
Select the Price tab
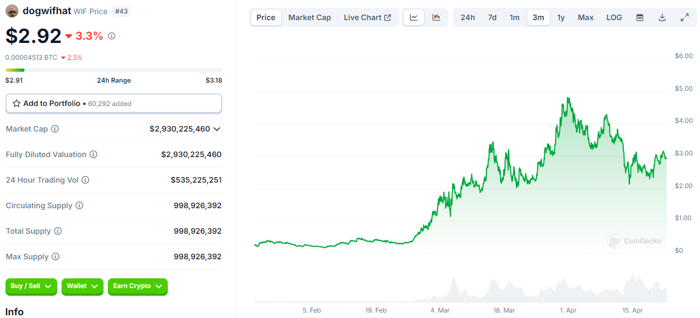266,17
